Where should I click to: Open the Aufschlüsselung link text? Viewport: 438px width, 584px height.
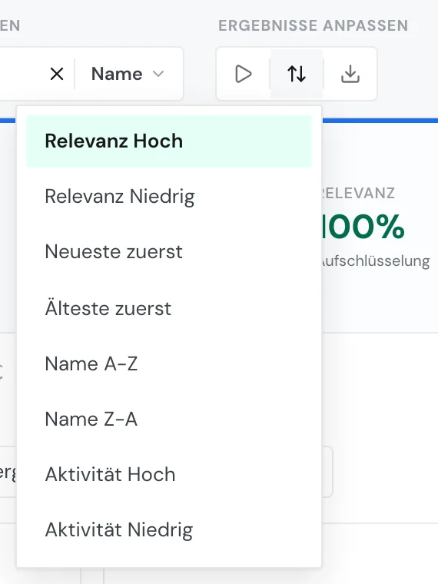point(376,261)
